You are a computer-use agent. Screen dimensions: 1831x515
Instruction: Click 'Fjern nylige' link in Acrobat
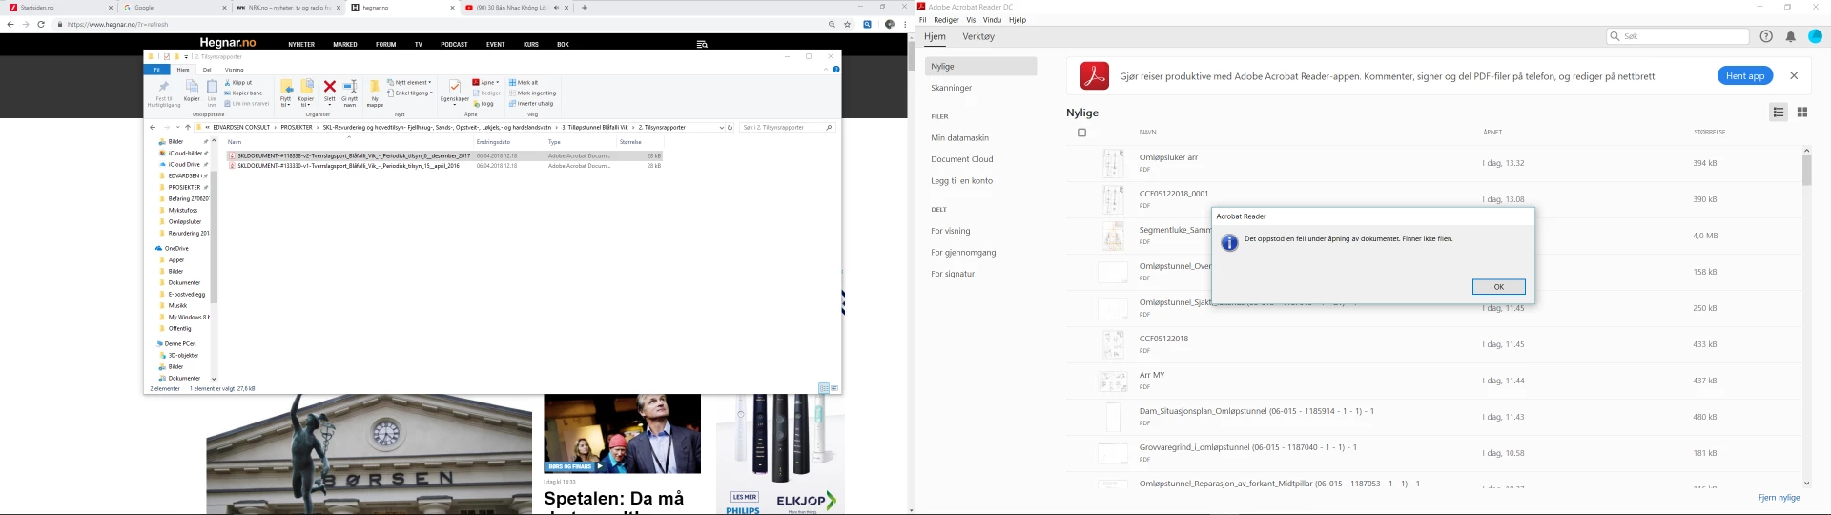point(1779,498)
